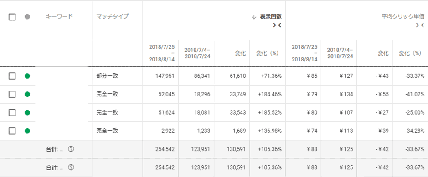Image resolution: width=428 pixels, height=177 pixels.
Task: Click green status icon on 51,624 row
Action: pos(27,112)
